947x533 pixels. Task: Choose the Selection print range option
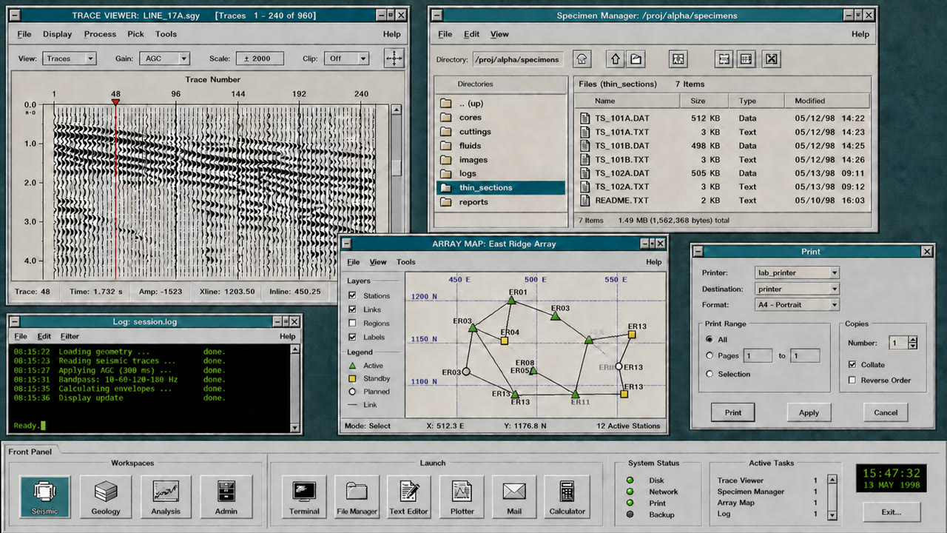(710, 374)
